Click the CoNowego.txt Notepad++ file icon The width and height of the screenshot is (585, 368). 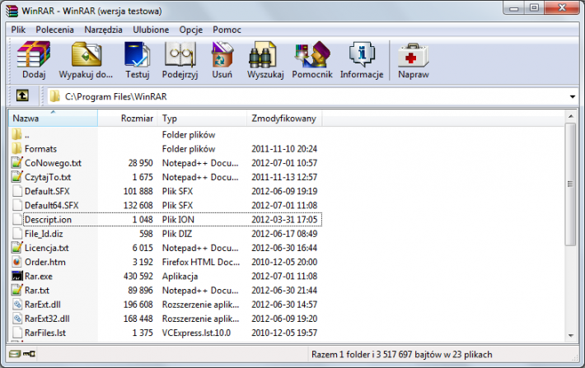[17, 162]
